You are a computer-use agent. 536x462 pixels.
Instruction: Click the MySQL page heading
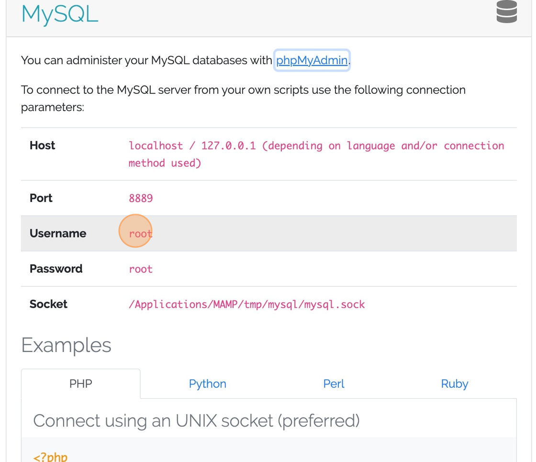pos(60,13)
